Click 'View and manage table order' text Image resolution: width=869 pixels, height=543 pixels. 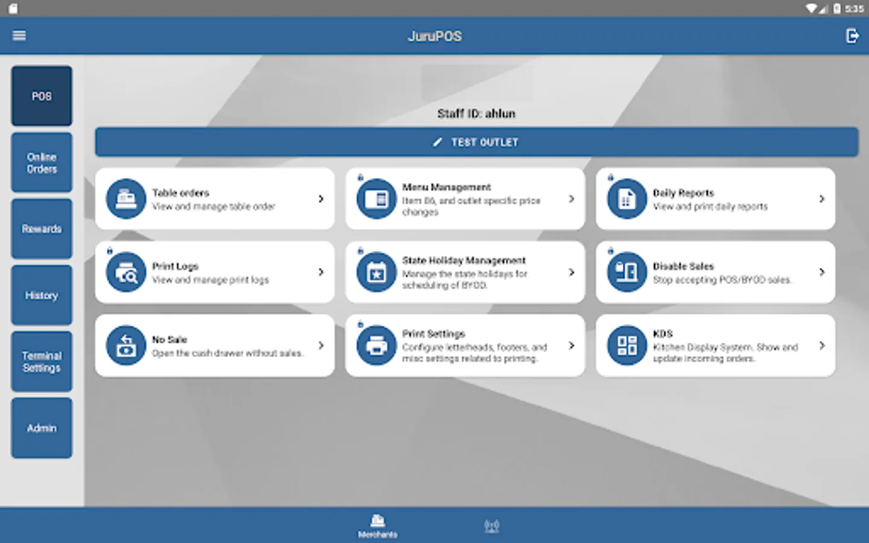pyautogui.click(x=214, y=206)
